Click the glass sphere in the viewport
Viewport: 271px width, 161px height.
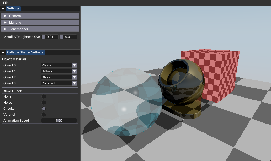(127, 102)
